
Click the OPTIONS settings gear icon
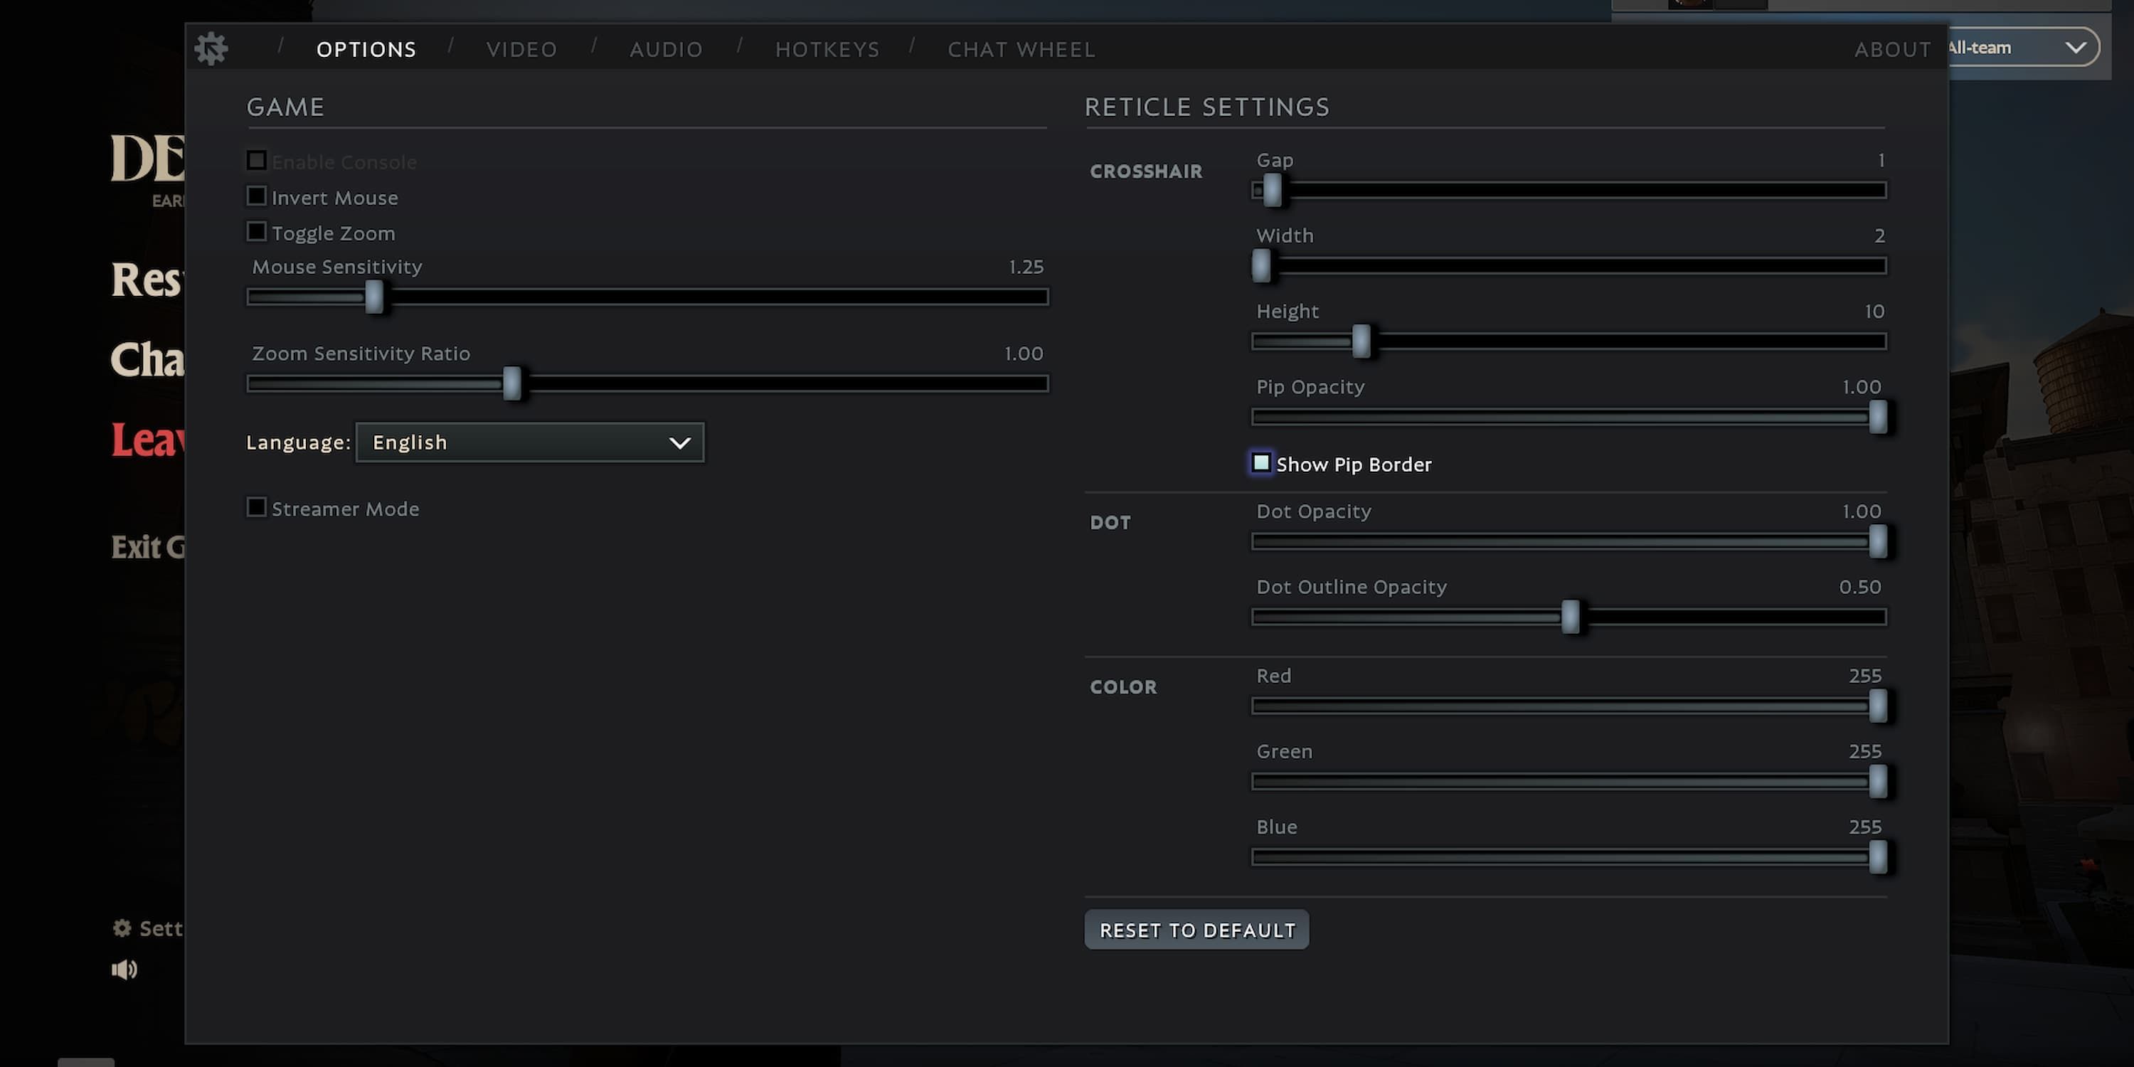[x=211, y=46]
